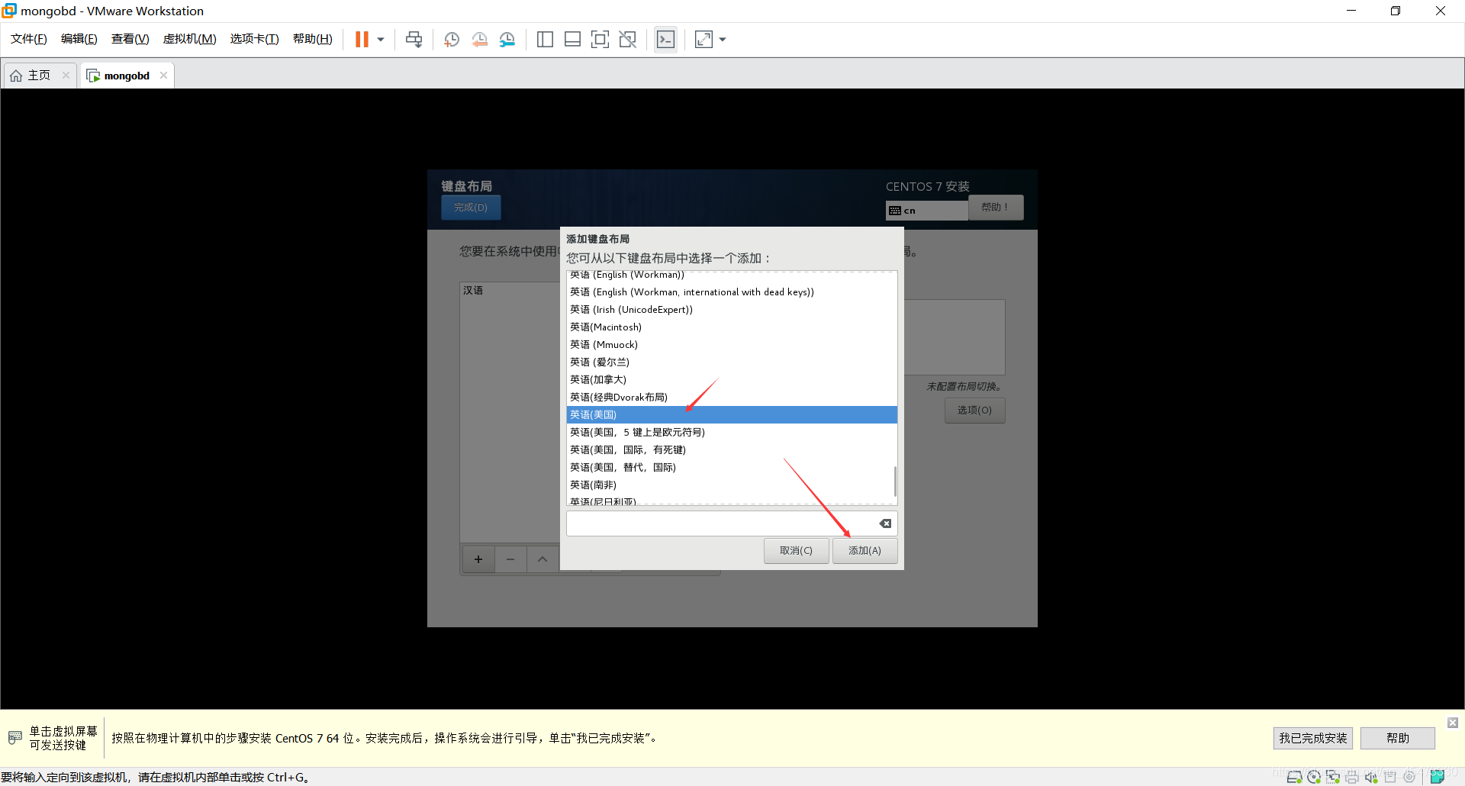
Task: Open the power options dropdown arrow
Action: pos(381,40)
